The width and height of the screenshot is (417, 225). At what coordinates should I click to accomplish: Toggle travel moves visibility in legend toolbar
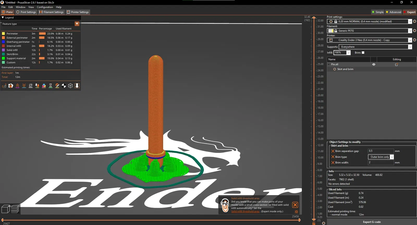tap(4, 86)
